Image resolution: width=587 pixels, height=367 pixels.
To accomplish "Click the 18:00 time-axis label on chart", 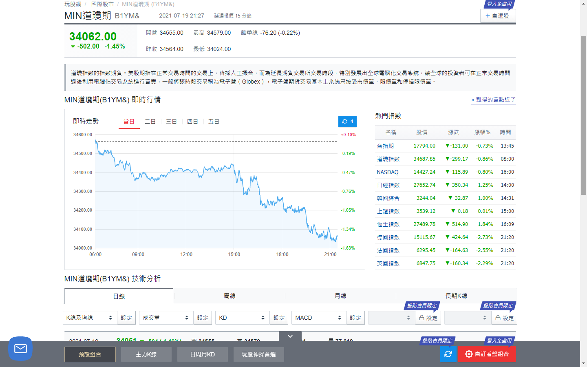I will 282,254.
